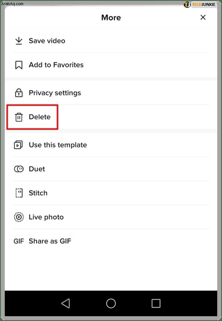The width and height of the screenshot is (222, 321).
Task: Tap the GIF icon label
Action: [19, 241]
